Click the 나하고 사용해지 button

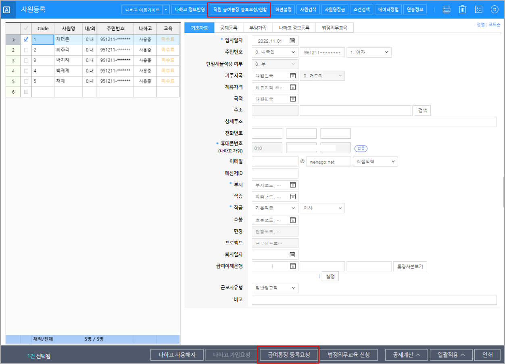[177, 355]
